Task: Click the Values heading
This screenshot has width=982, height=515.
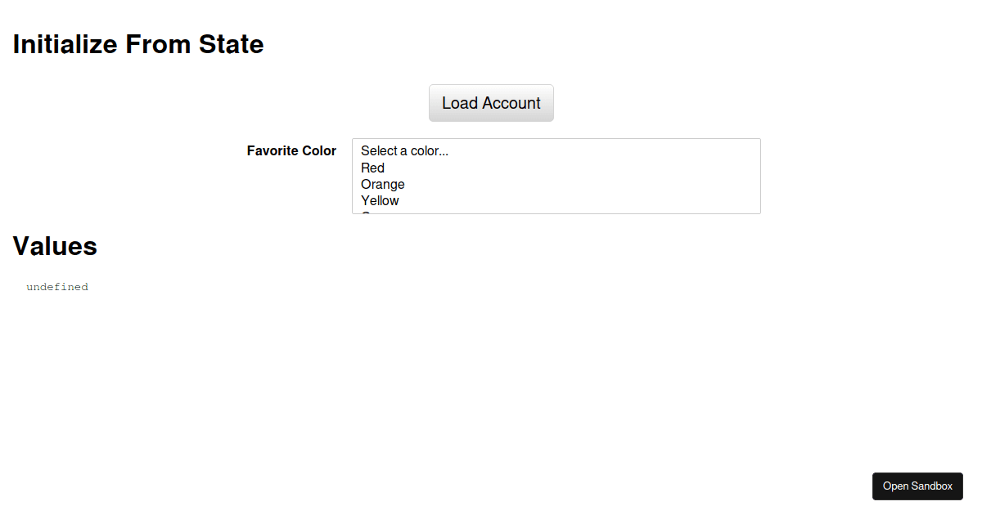Action: coord(54,245)
